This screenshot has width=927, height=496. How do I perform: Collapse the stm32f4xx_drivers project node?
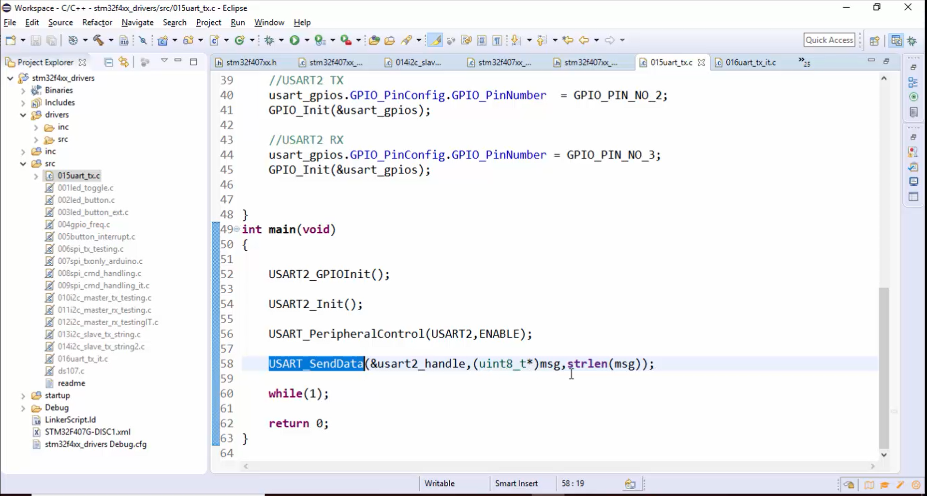coord(10,78)
